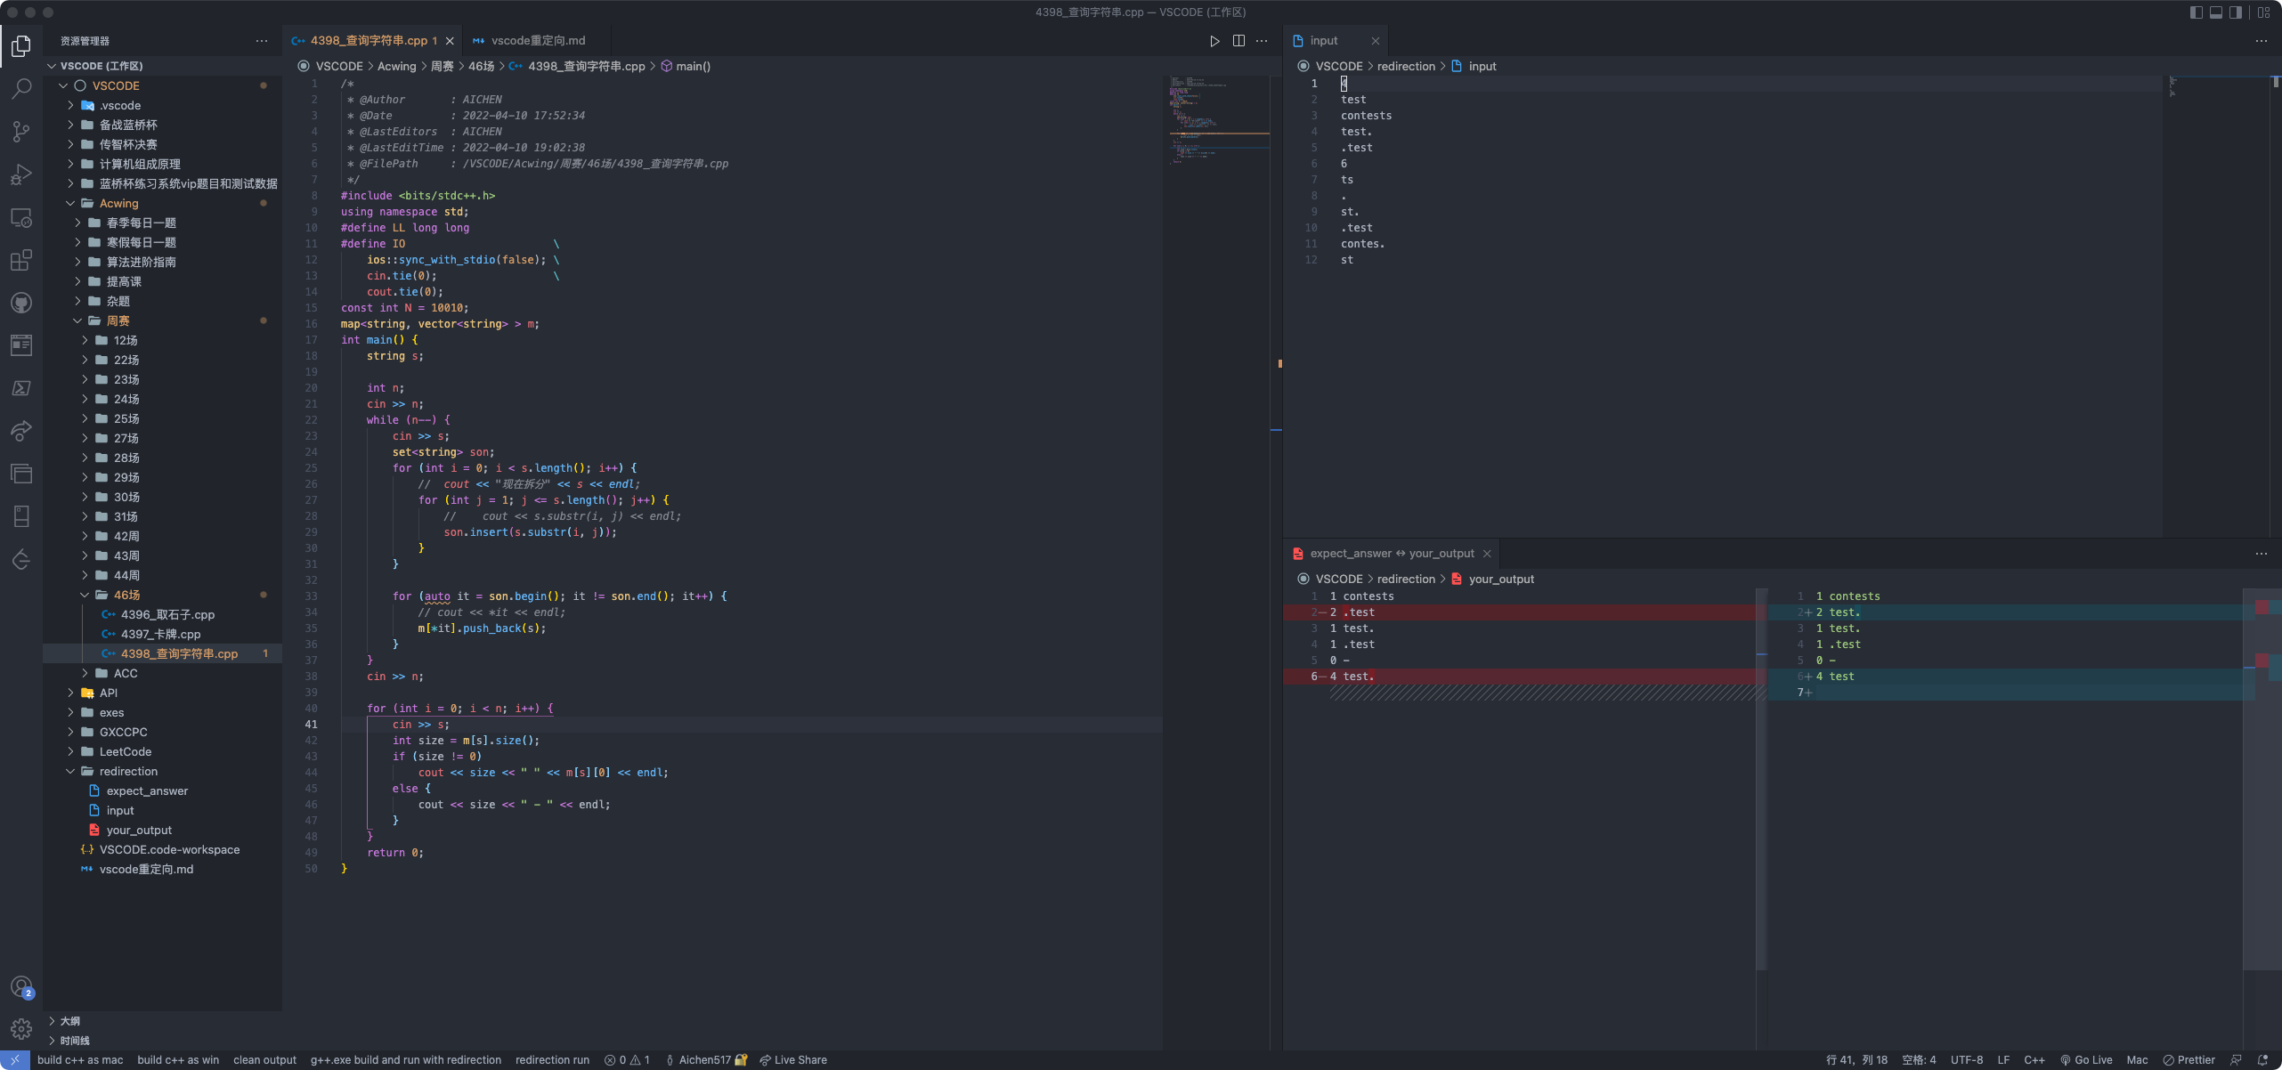Open more actions for cpp editor group

pyautogui.click(x=1262, y=41)
